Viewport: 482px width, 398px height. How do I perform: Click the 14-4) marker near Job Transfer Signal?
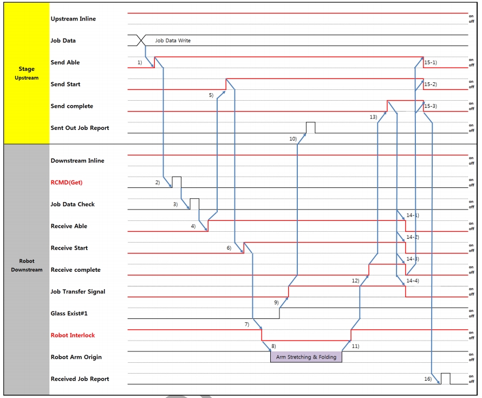pyautogui.click(x=412, y=280)
